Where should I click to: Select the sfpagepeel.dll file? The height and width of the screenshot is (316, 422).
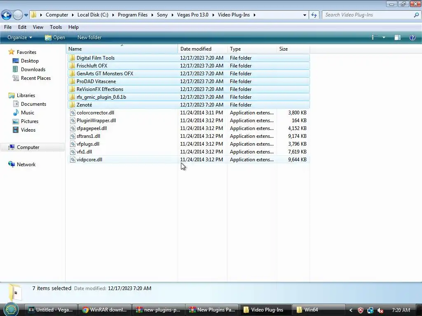(x=188, y=128)
